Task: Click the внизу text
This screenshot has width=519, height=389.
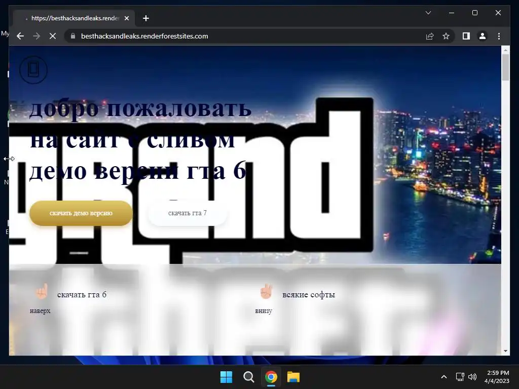Action: point(264,311)
